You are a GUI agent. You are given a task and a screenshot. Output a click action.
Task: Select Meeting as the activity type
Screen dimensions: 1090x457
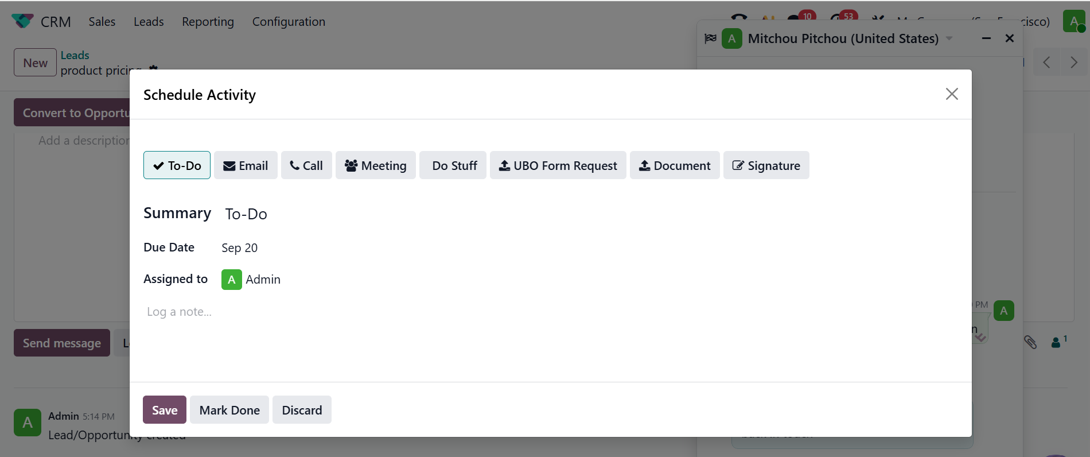(x=375, y=165)
